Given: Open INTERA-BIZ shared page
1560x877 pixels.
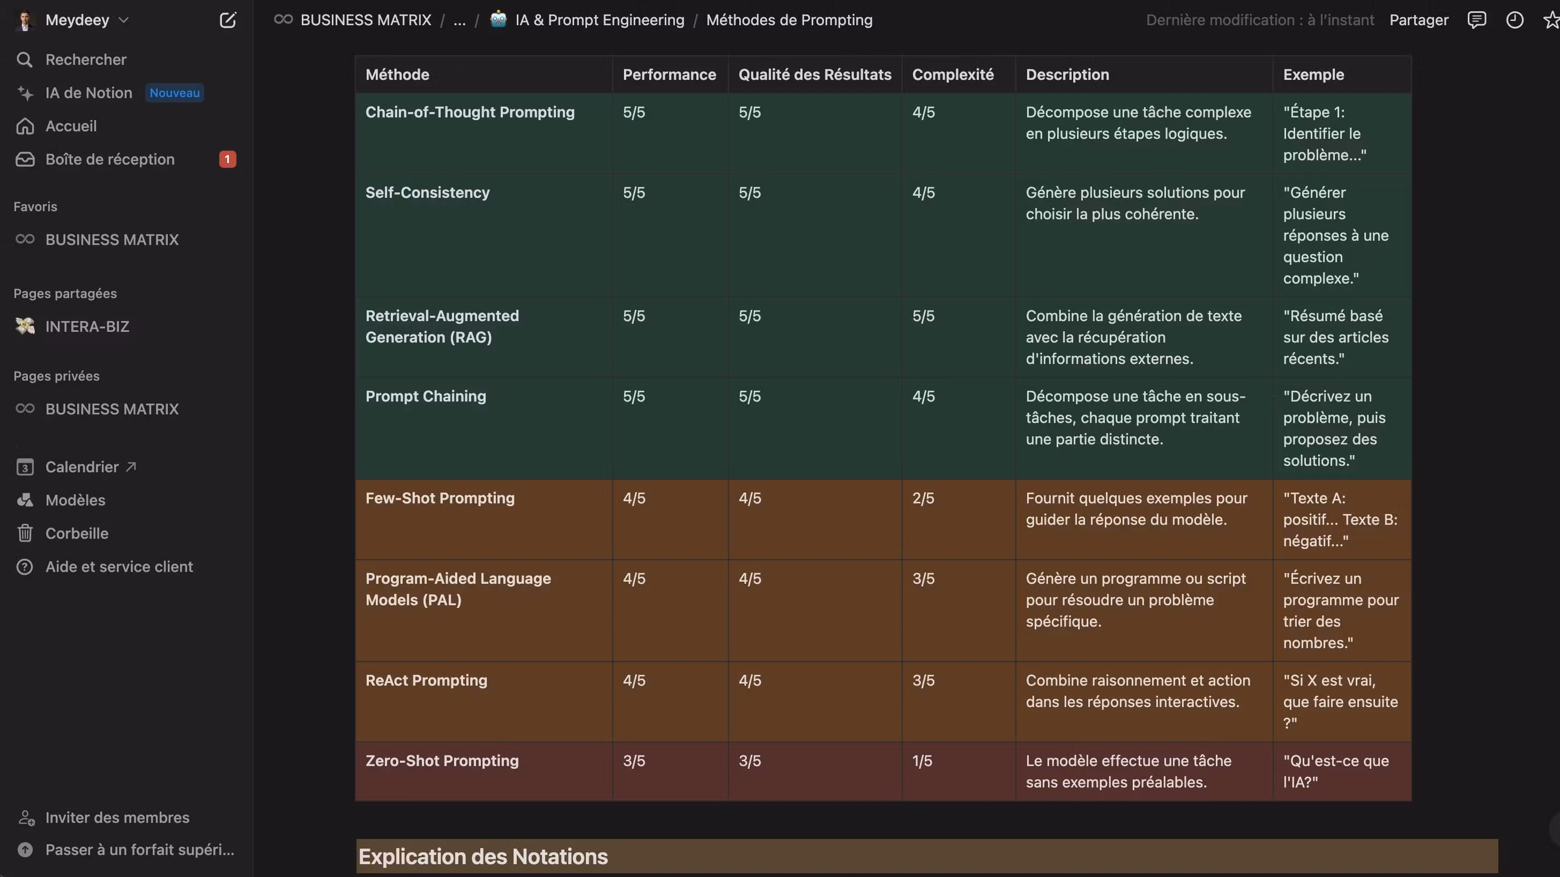Looking at the screenshot, I should pyautogui.click(x=87, y=326).
